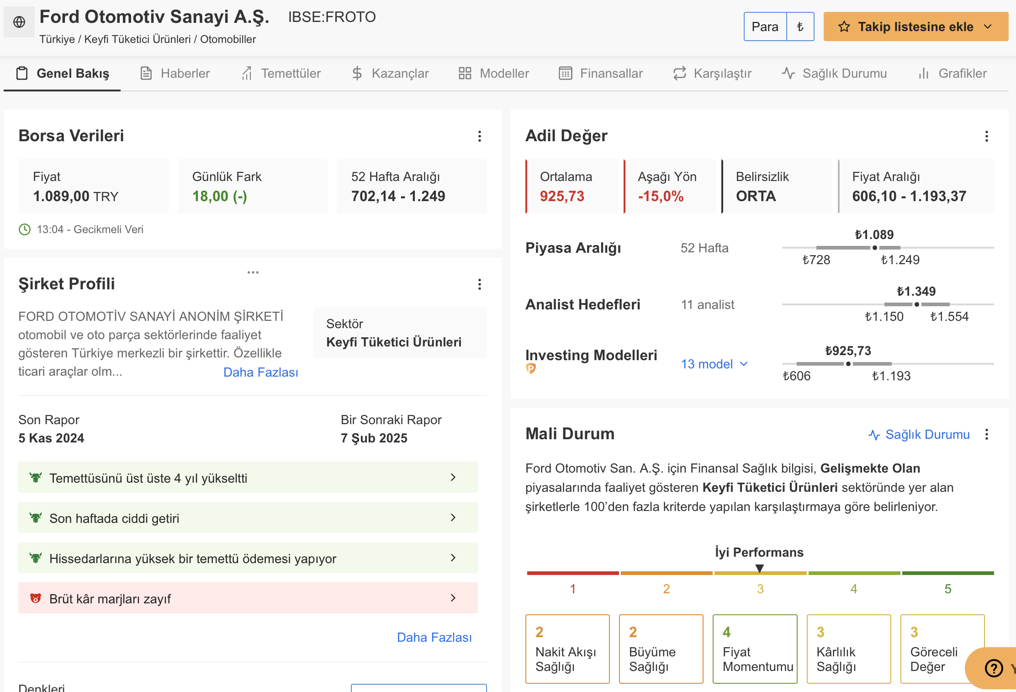The width and height of the screenshot is (1016, 692).
Task: Expand the Son haftada ciddi getiri row
Action: click(248, 518)
